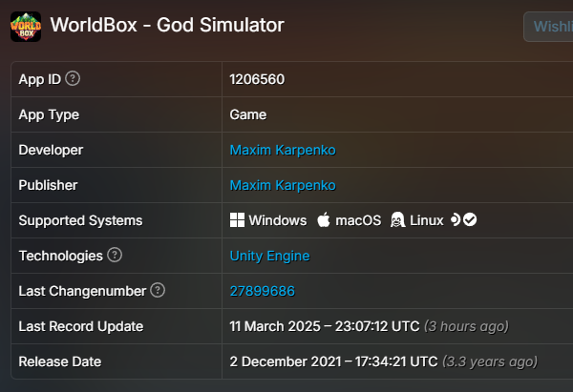This screenshot has width=573, height=392.
Task: Click the App ID help question mark
Action: pyautogui.click(x=73, y=78)
